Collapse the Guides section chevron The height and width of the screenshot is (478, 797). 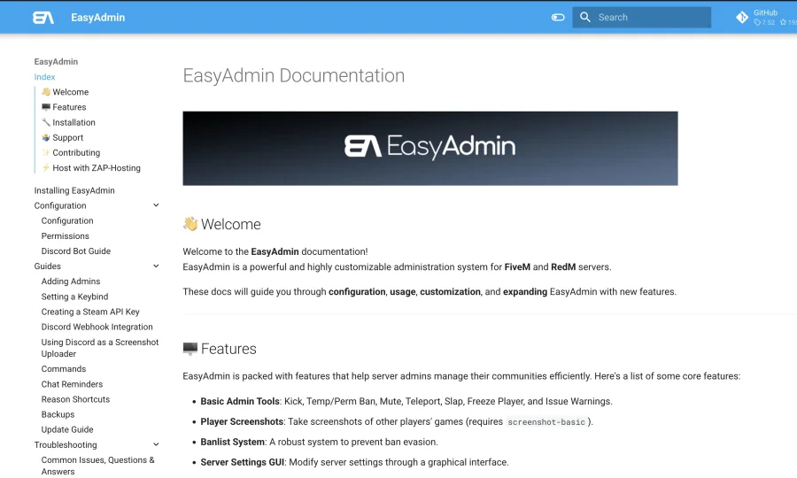pyautogui.click(x=156, y=266)
